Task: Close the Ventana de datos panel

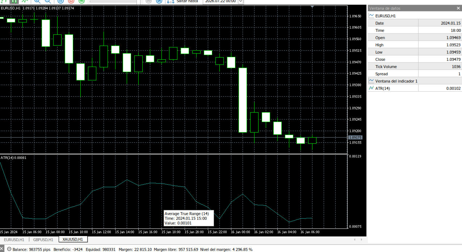Action: pyautogui.click(x=458, y=8)
